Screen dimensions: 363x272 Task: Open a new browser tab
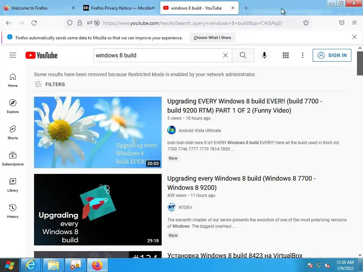click(246, 8)
